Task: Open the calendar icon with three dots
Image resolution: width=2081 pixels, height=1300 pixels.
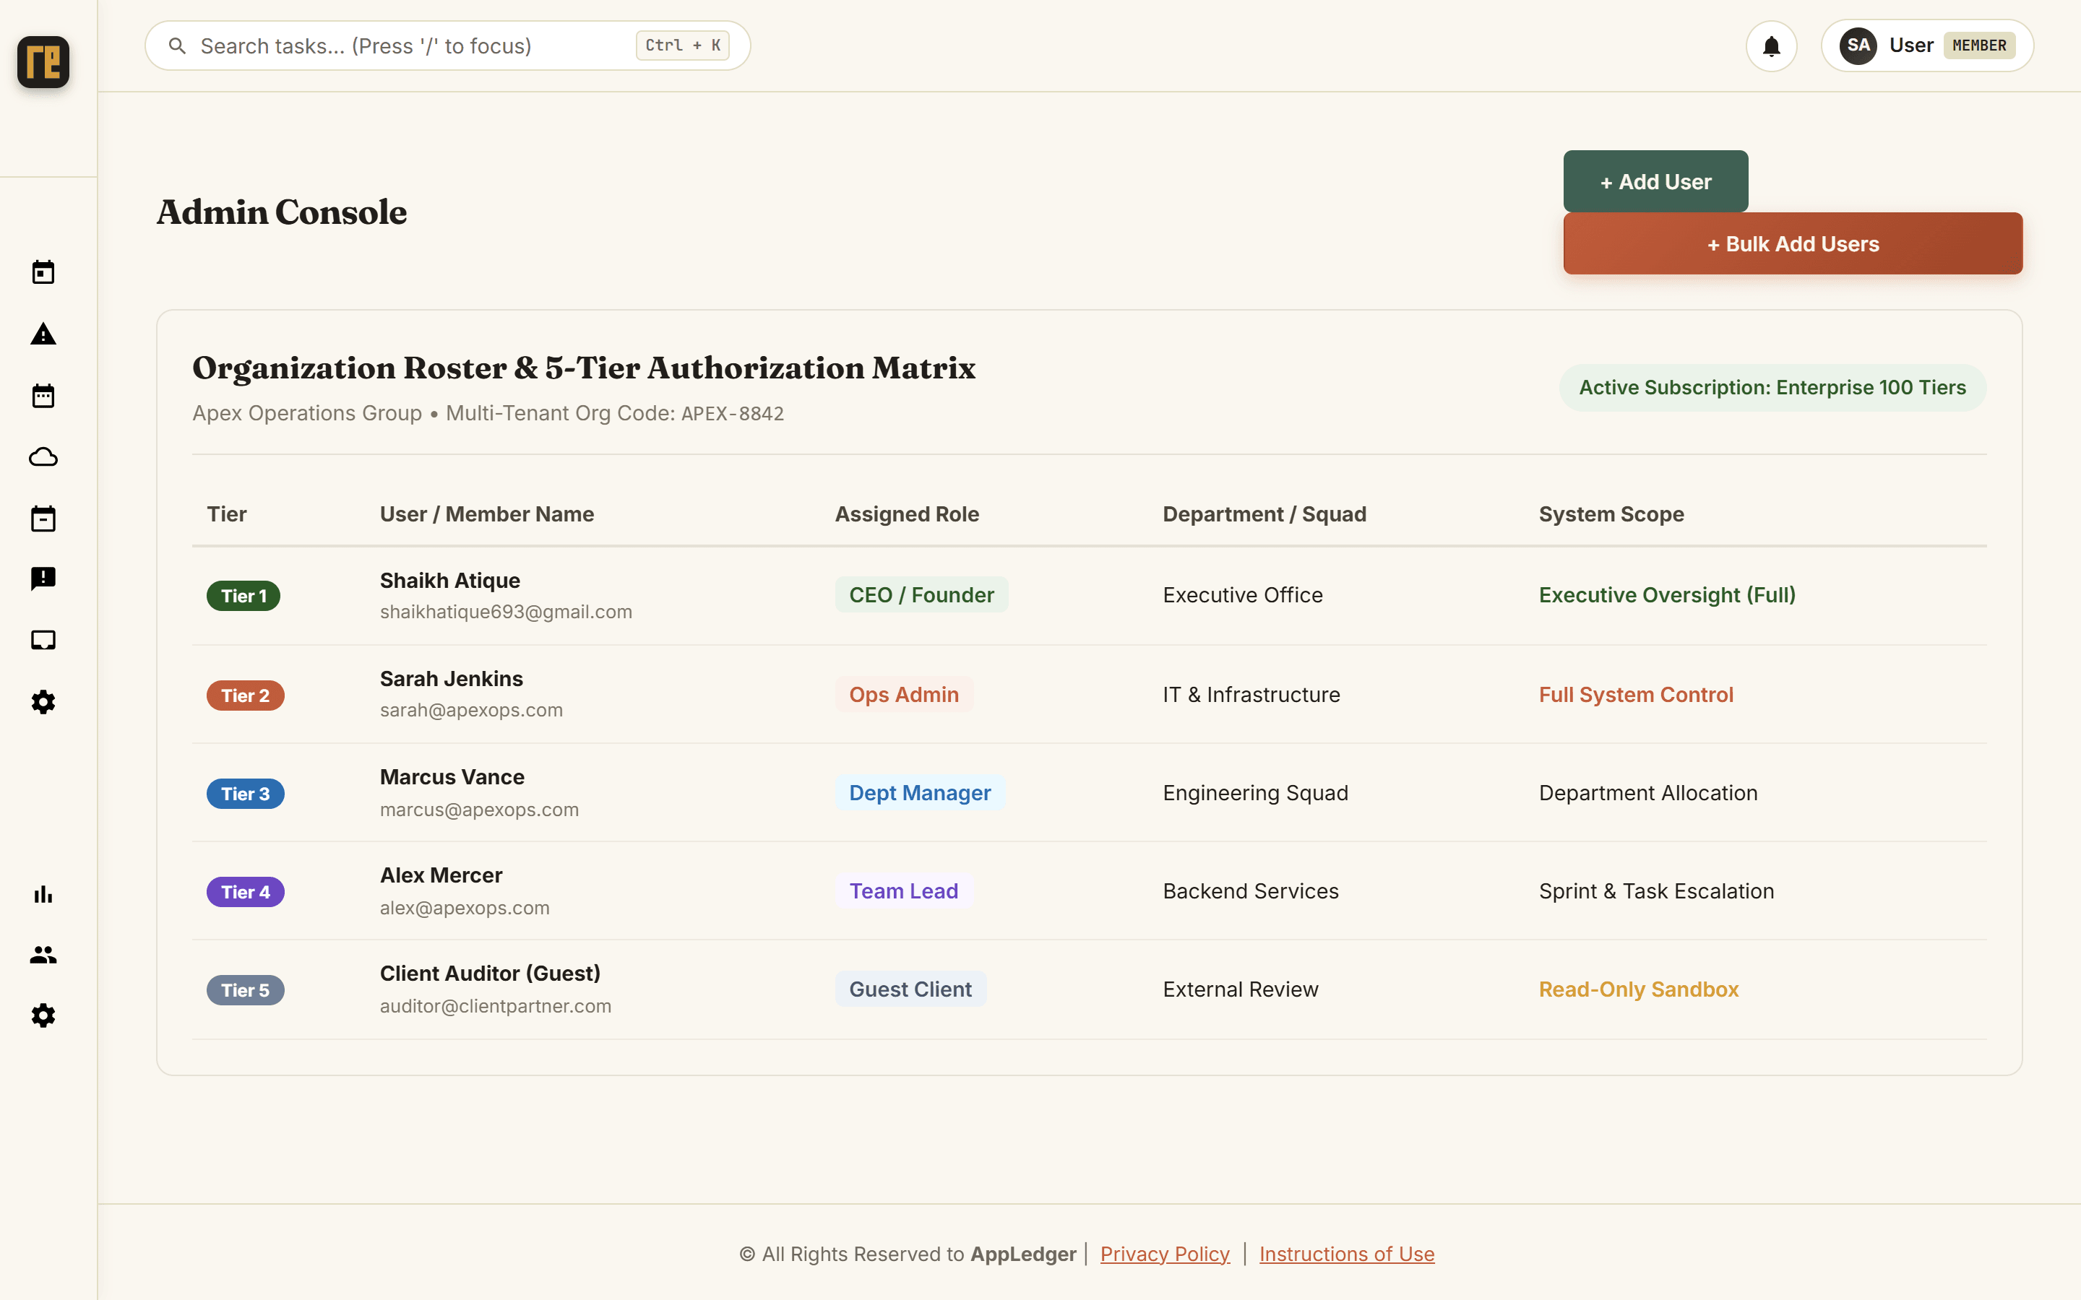Action: coord(43,396)
